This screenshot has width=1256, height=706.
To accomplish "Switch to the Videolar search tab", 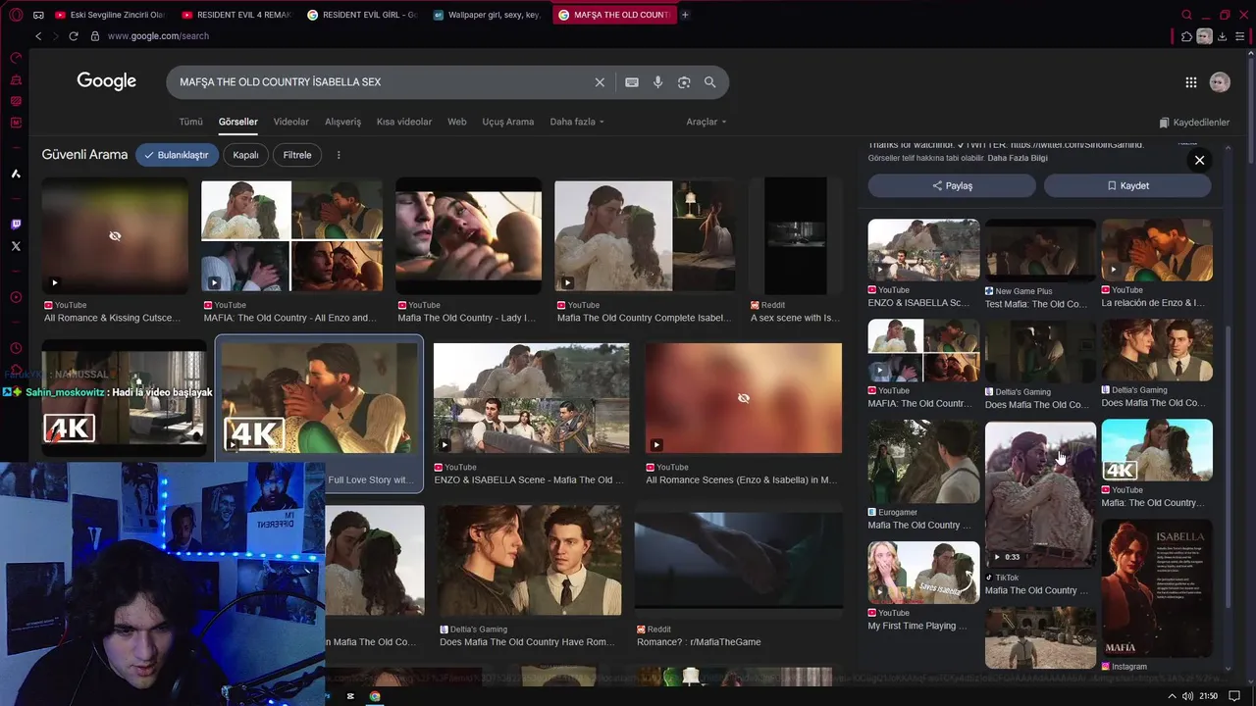I will [290, 122].
